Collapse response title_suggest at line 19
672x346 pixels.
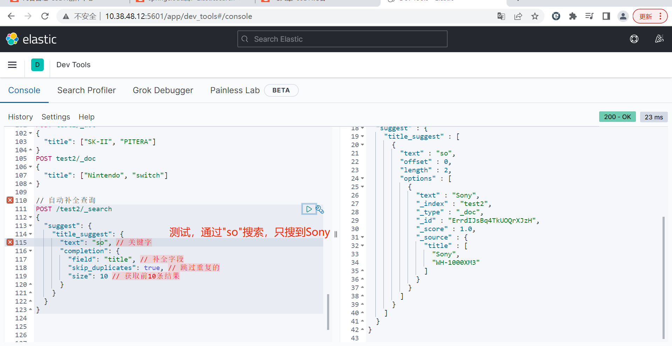point(362,136)
